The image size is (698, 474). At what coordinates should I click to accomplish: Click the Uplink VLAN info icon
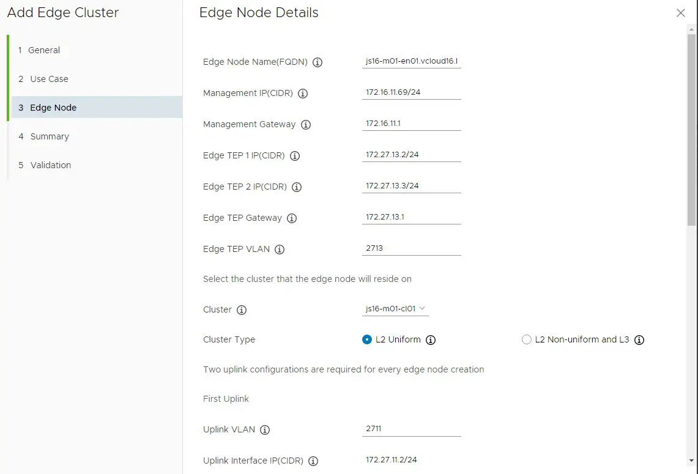[264, 429]
